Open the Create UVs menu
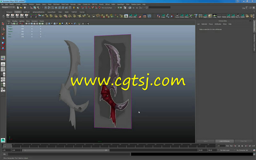This screenshot has width=256, height=160. click(86, 4)
